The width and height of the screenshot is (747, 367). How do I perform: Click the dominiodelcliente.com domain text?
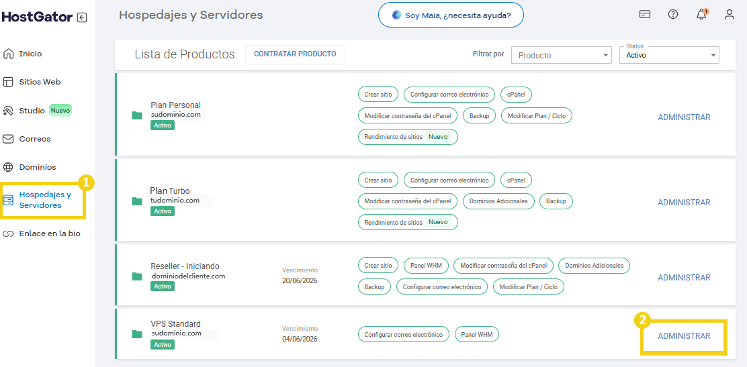pyautogui.click(x=188, y=276)
